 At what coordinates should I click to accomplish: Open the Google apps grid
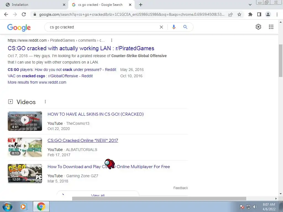[x=271, y=27]
